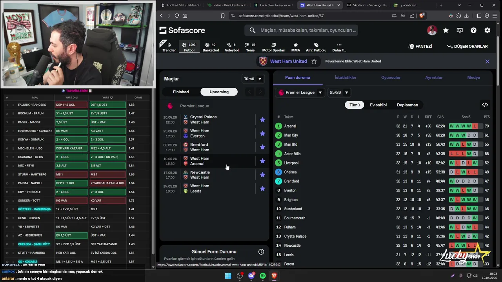Open the Brave Shields icon

(422, 16)
